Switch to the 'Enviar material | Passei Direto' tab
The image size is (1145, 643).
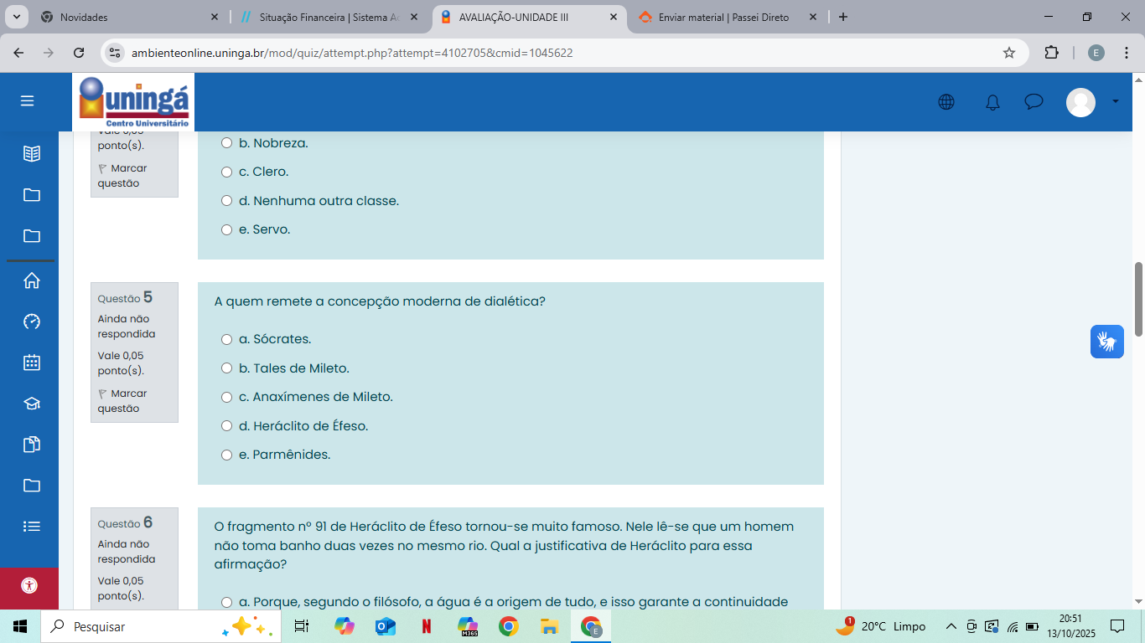(723, 17)
